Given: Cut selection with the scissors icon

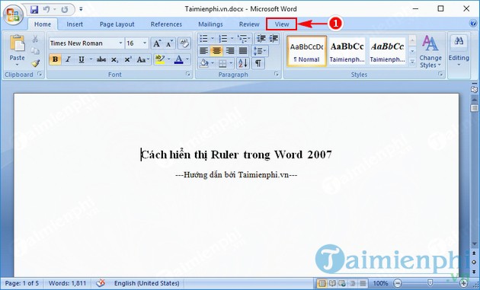Looking at the screenshot, I should coord(35,39).
